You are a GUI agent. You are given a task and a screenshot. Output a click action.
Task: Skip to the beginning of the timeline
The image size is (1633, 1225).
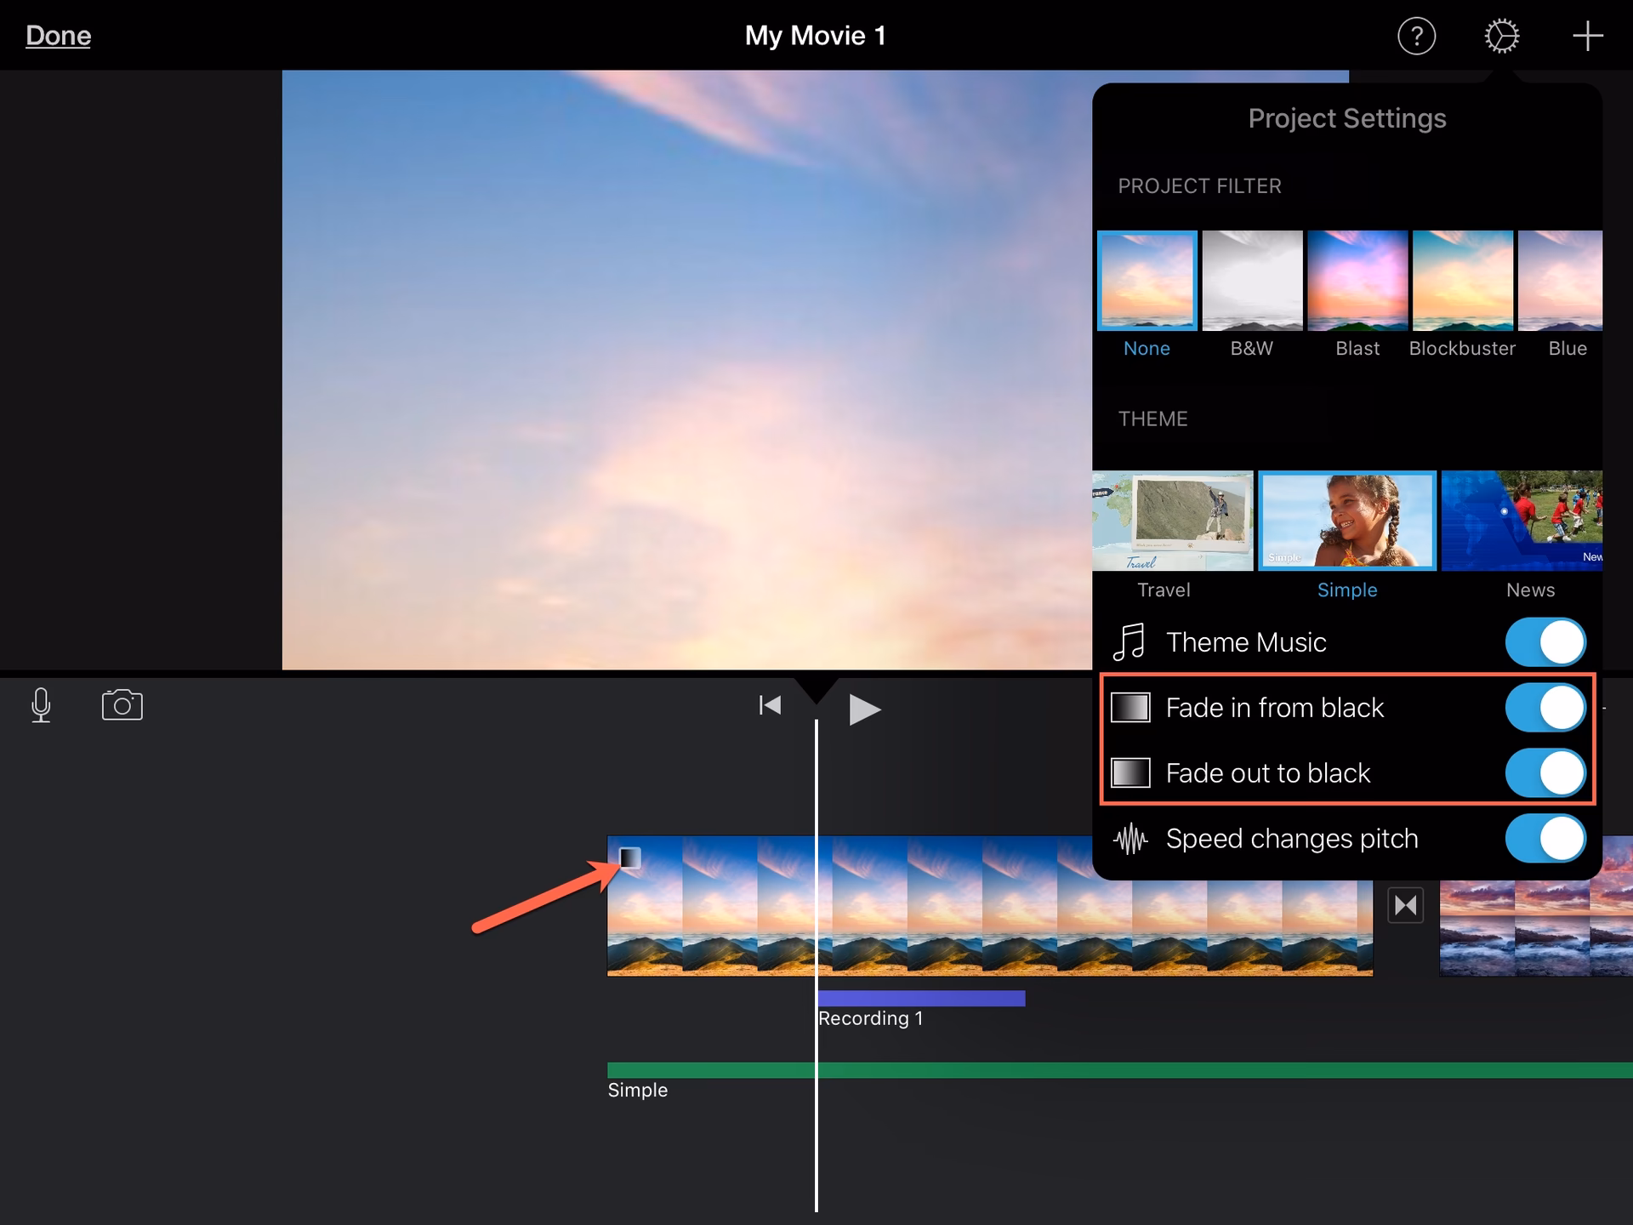click(768, 706)
